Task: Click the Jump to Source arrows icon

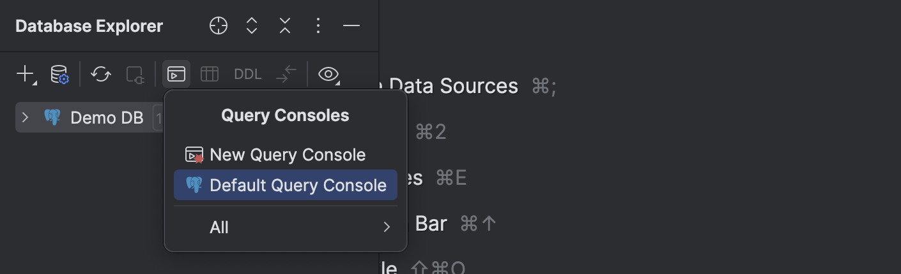Action: [286, 74]
